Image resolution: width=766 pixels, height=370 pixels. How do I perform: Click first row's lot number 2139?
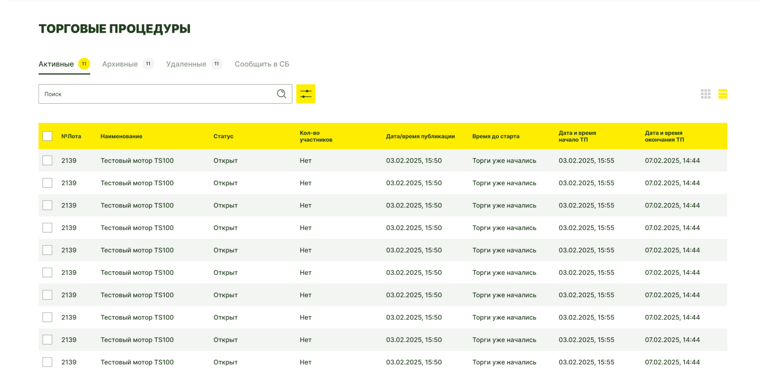69,161
